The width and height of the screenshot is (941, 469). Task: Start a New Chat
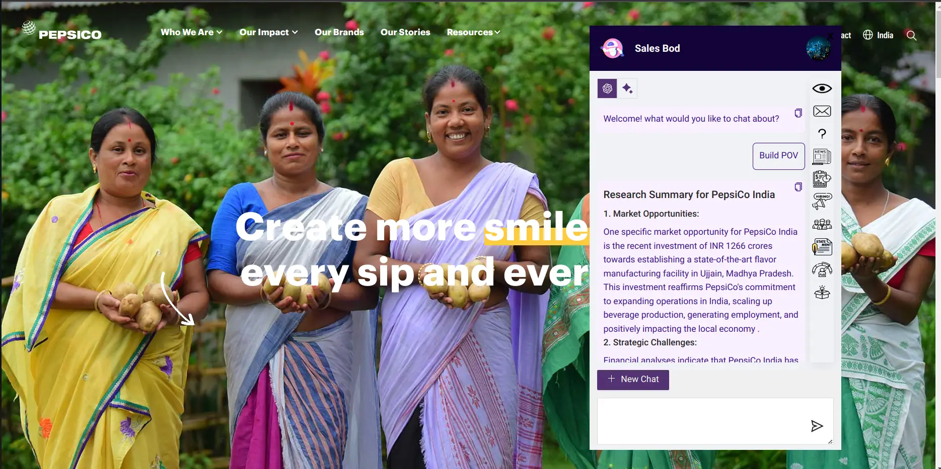(633, 380)
